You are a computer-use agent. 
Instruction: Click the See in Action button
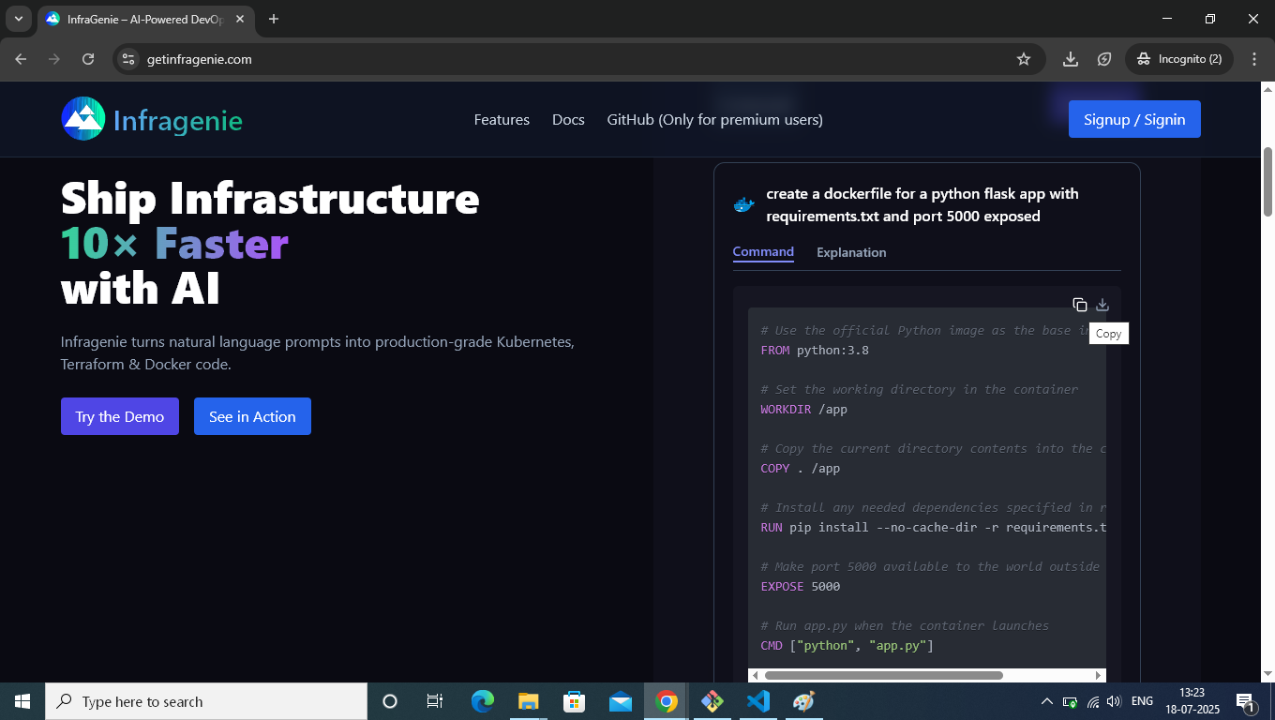[x=252, y=416]
